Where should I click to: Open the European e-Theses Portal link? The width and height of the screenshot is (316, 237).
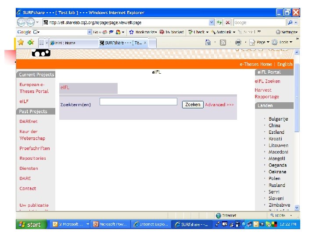tap(34, 88)
